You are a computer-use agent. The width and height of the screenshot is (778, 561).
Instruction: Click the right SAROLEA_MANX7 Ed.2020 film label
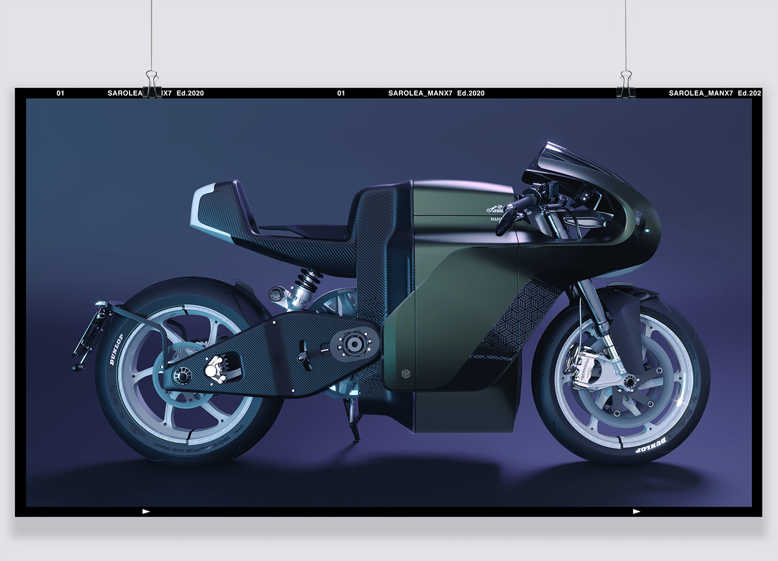point(715,93)
